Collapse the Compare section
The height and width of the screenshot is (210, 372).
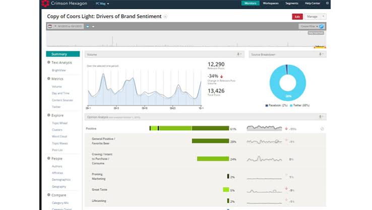(x=48, y=195)
